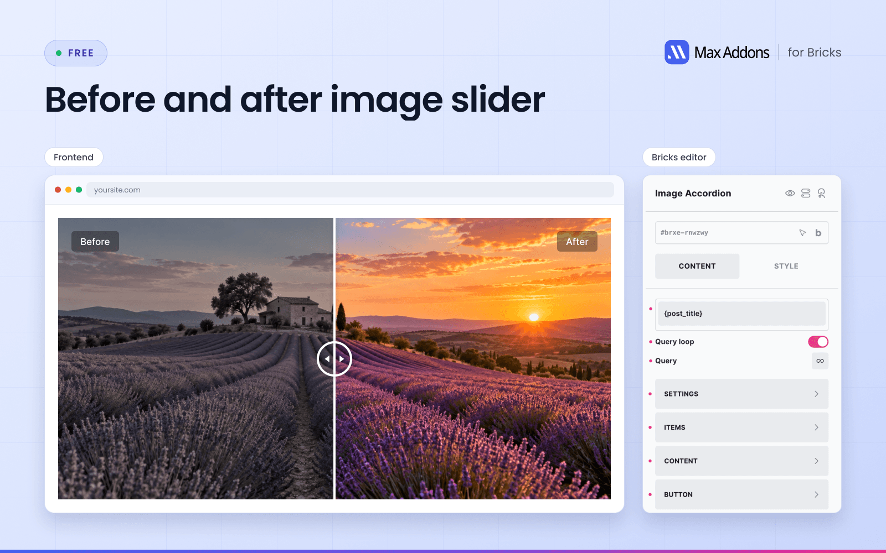
Task: Click the eye preview icon in Image Accordion header
Action: click(790, 193)
